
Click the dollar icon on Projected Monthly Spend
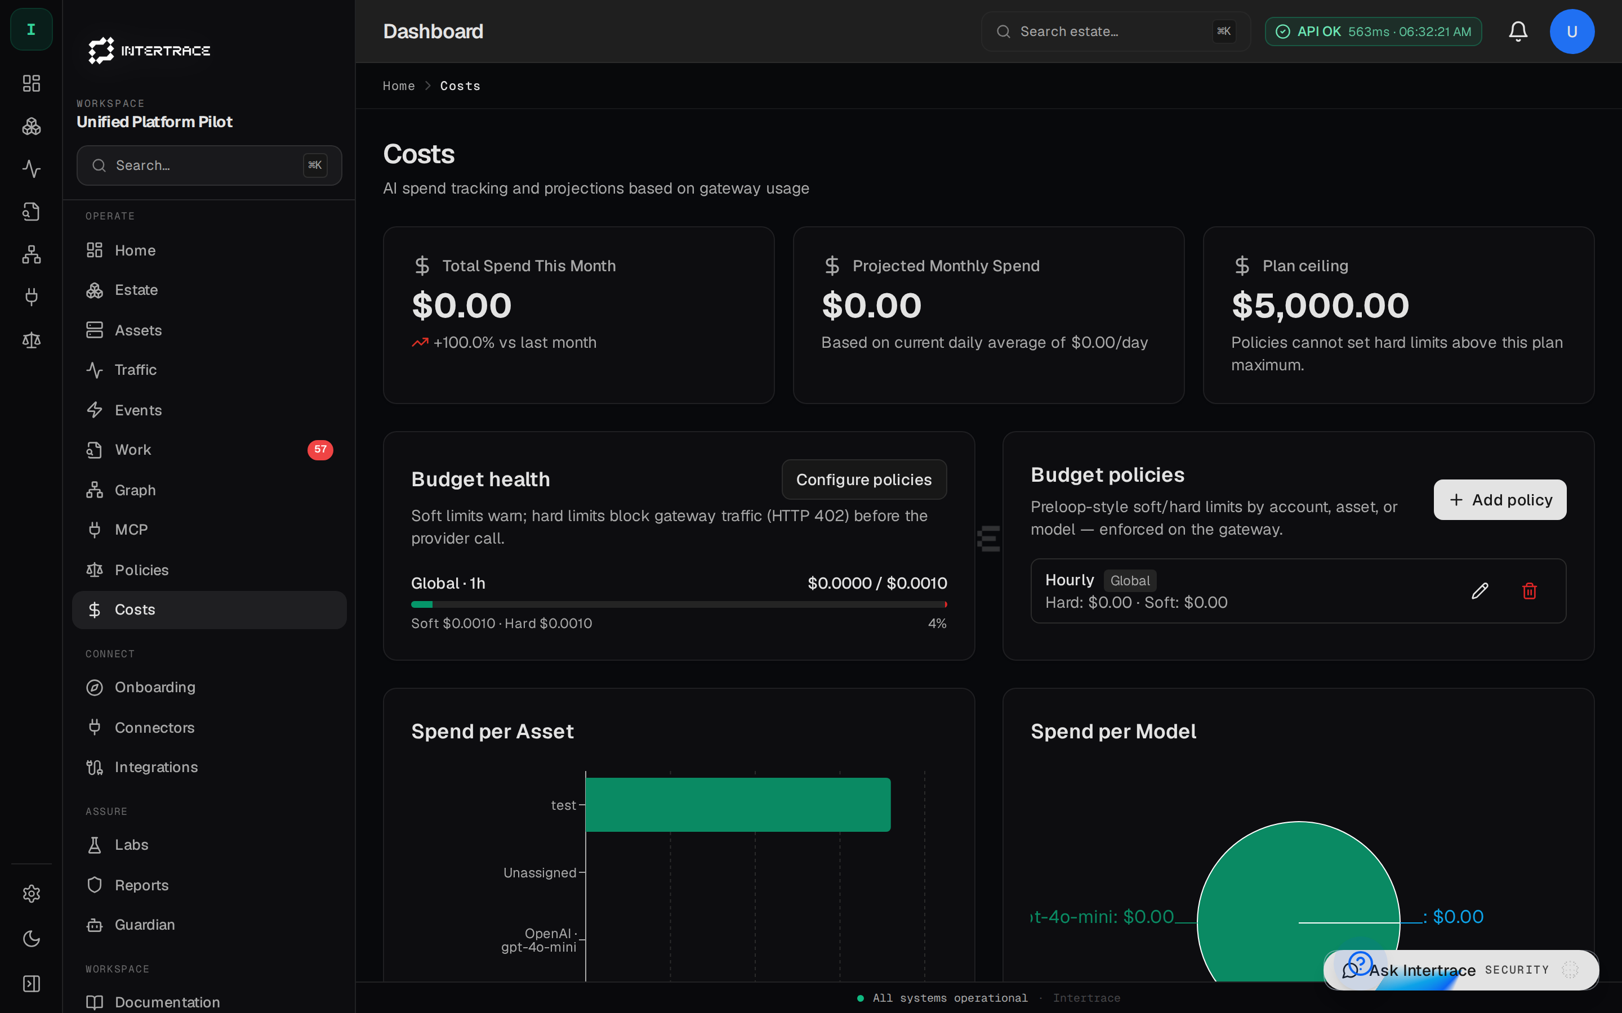tap(832, 266)
